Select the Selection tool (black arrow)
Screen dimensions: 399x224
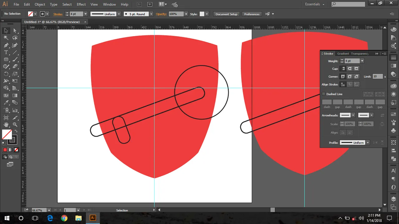pyautogui.click(x=6, y=30)
